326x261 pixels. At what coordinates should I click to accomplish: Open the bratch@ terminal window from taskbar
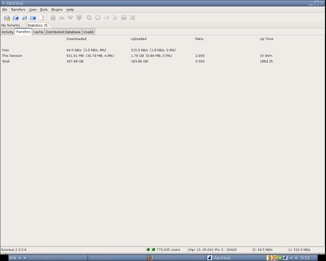click(x=57, y=258)
